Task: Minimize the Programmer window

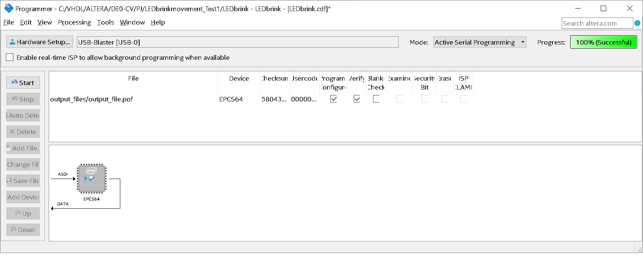Action: click(578, 8)
